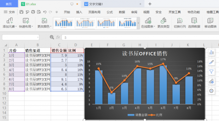
Task: Click the 比例 legend entry
Action: click(x=155, y=115)
